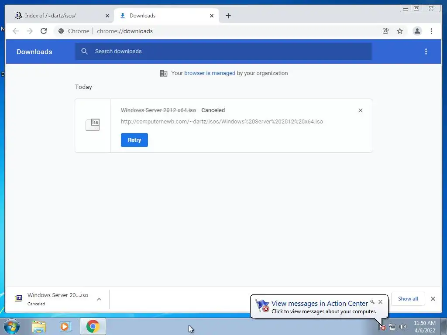This screenshot has height=335, width=447.
Task: Open the 'browser is managed' link
Action: pos(210,73)
